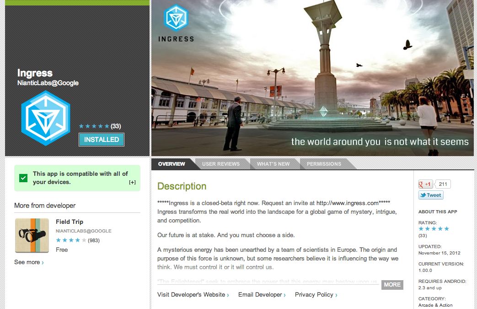
Task: Click the INSTALLED button
Action: pos(102,140)
